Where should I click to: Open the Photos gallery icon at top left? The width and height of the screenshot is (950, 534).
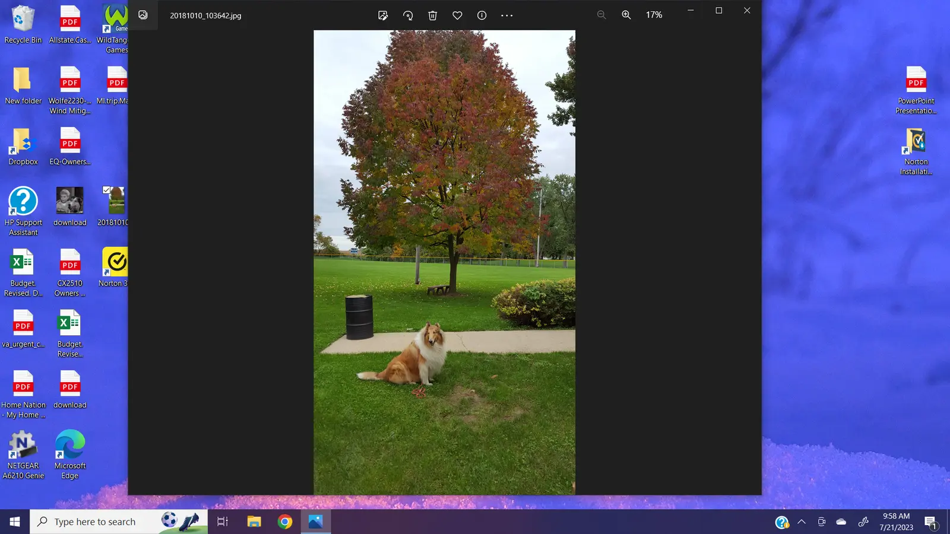click(143, 15)
